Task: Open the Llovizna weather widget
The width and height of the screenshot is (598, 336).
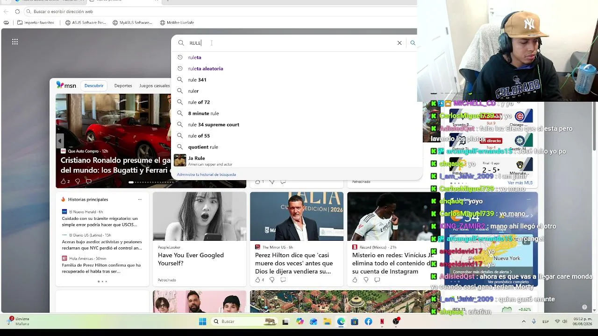Action: [x=19, y=322]
